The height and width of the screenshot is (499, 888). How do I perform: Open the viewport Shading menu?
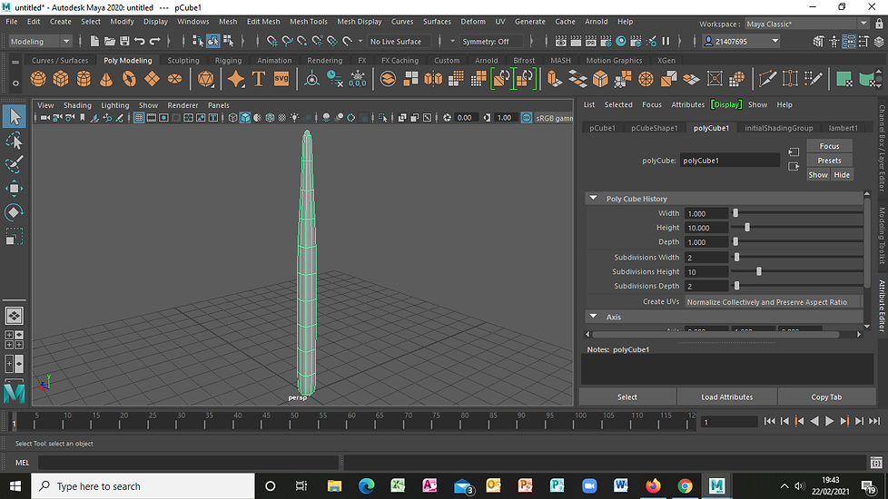[77, 105]
